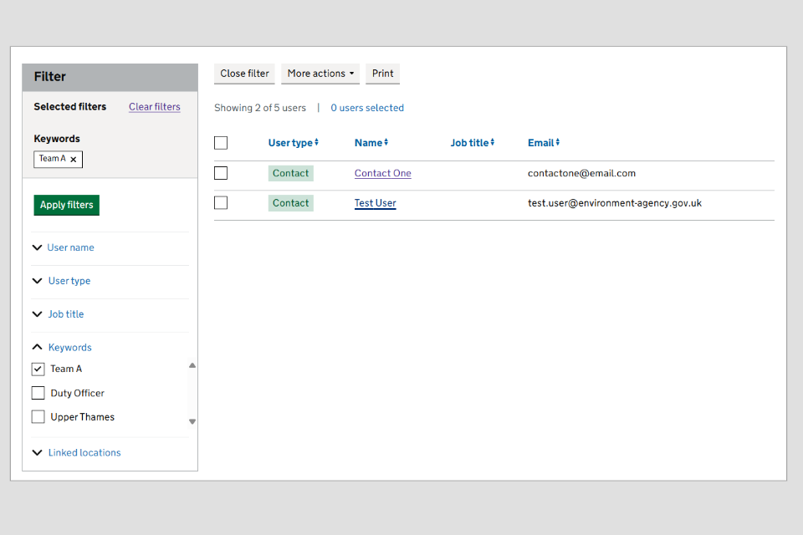
Task: Click the Name column sort arrows
Action: tap(386, 143)
